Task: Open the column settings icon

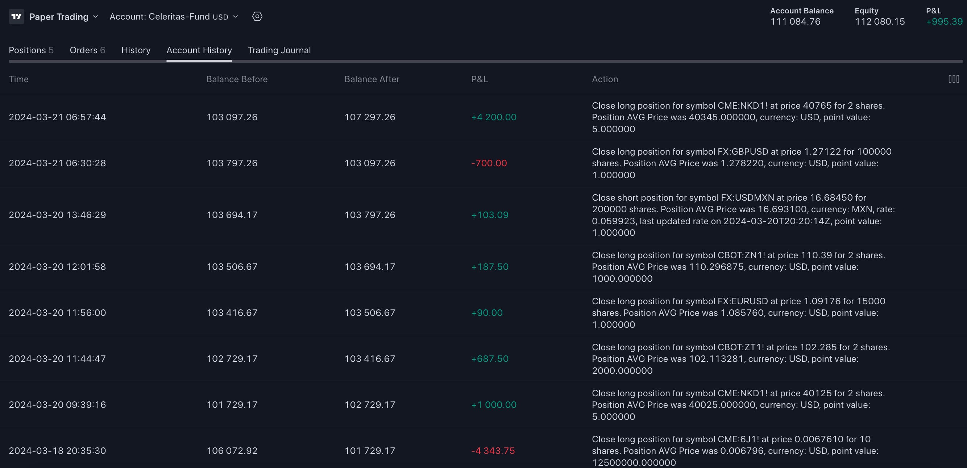Action: click(x=954, y=79)
